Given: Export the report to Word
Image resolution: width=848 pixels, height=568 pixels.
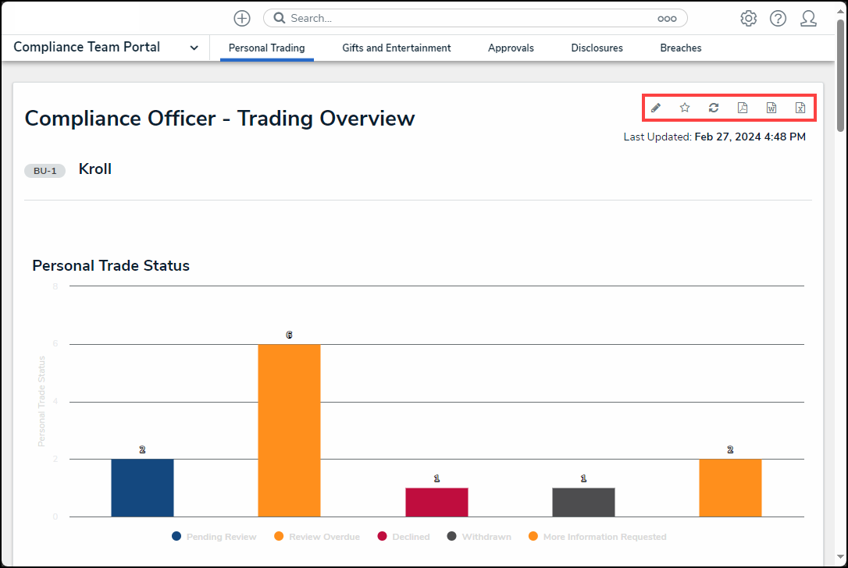Looking at the screenshot, I should 771,108.
